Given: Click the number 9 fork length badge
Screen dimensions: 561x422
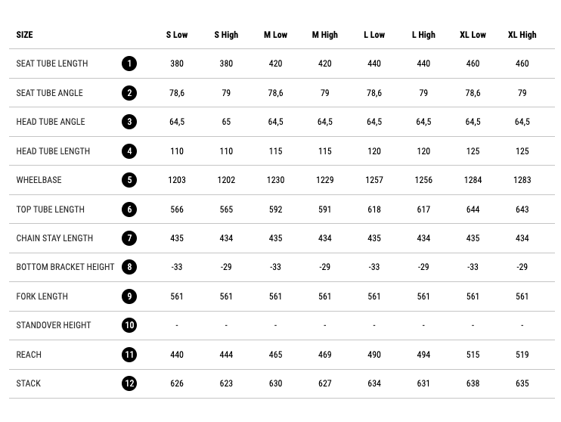Looking at the screenshot, I should pyautogui.click(x=129, y=296).
